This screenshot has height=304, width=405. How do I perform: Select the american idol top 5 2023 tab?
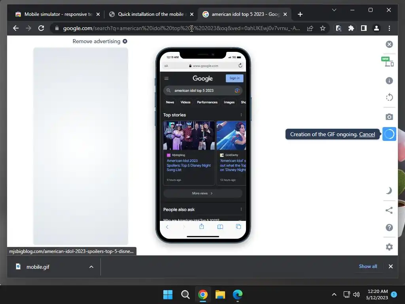[244, 14]
